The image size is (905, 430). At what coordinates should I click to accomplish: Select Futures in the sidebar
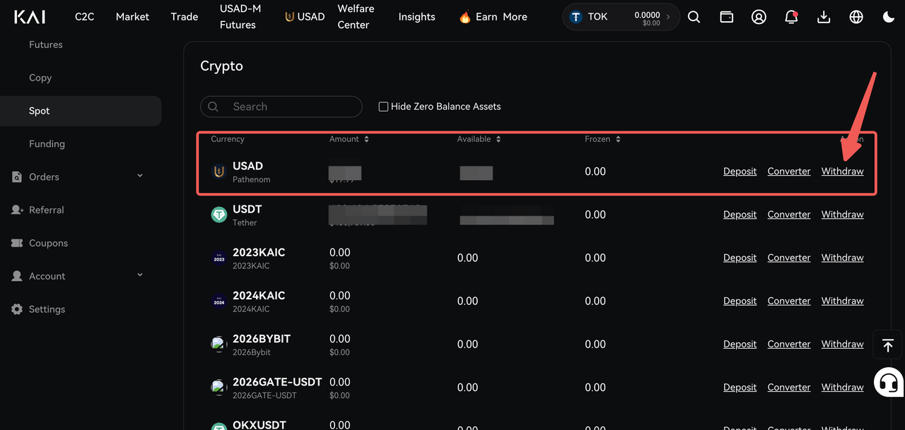(x=46, y=44)
